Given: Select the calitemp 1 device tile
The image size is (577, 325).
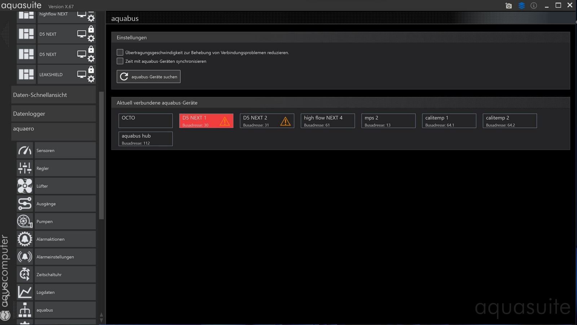Looking at the screenshot, I should click(449, 121).
